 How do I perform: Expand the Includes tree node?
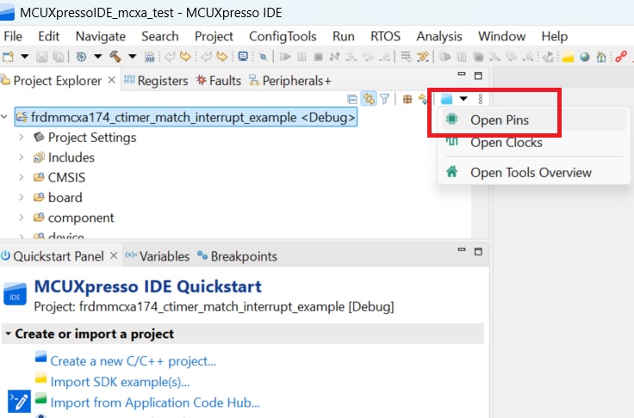pos(22,157)
